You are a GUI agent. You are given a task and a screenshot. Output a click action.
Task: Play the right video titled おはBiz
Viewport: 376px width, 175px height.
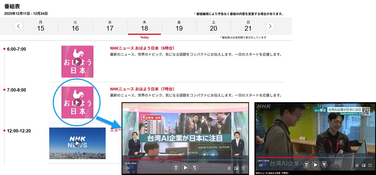click(x=316, y=165)
